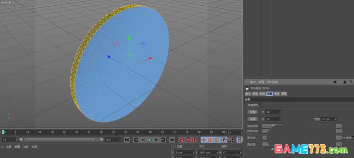Click the stepper arrows of the width field
This screenshot has width=354, height=158.
click(336, 119)
